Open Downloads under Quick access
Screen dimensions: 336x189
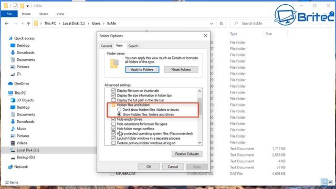[25, 52]
